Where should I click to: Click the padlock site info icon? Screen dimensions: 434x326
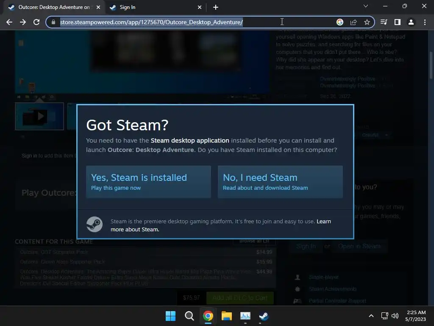[x=53, y=22]
